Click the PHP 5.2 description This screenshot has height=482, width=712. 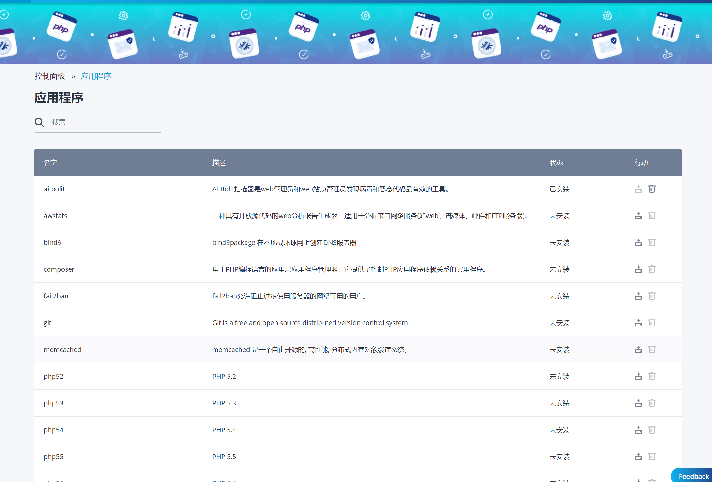(224, 376)
